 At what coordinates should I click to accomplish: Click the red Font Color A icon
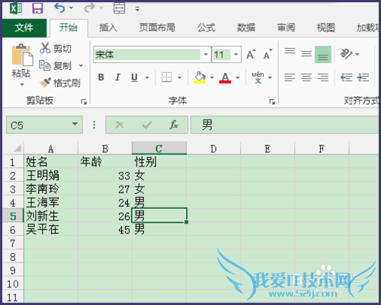(225, 78)
